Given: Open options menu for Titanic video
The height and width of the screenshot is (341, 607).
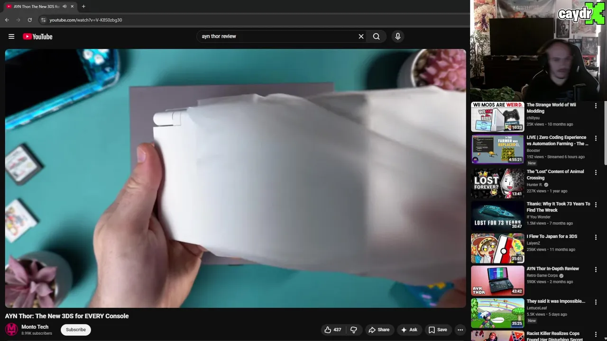Looking at the screenshot, I should [x=596, y=205].
